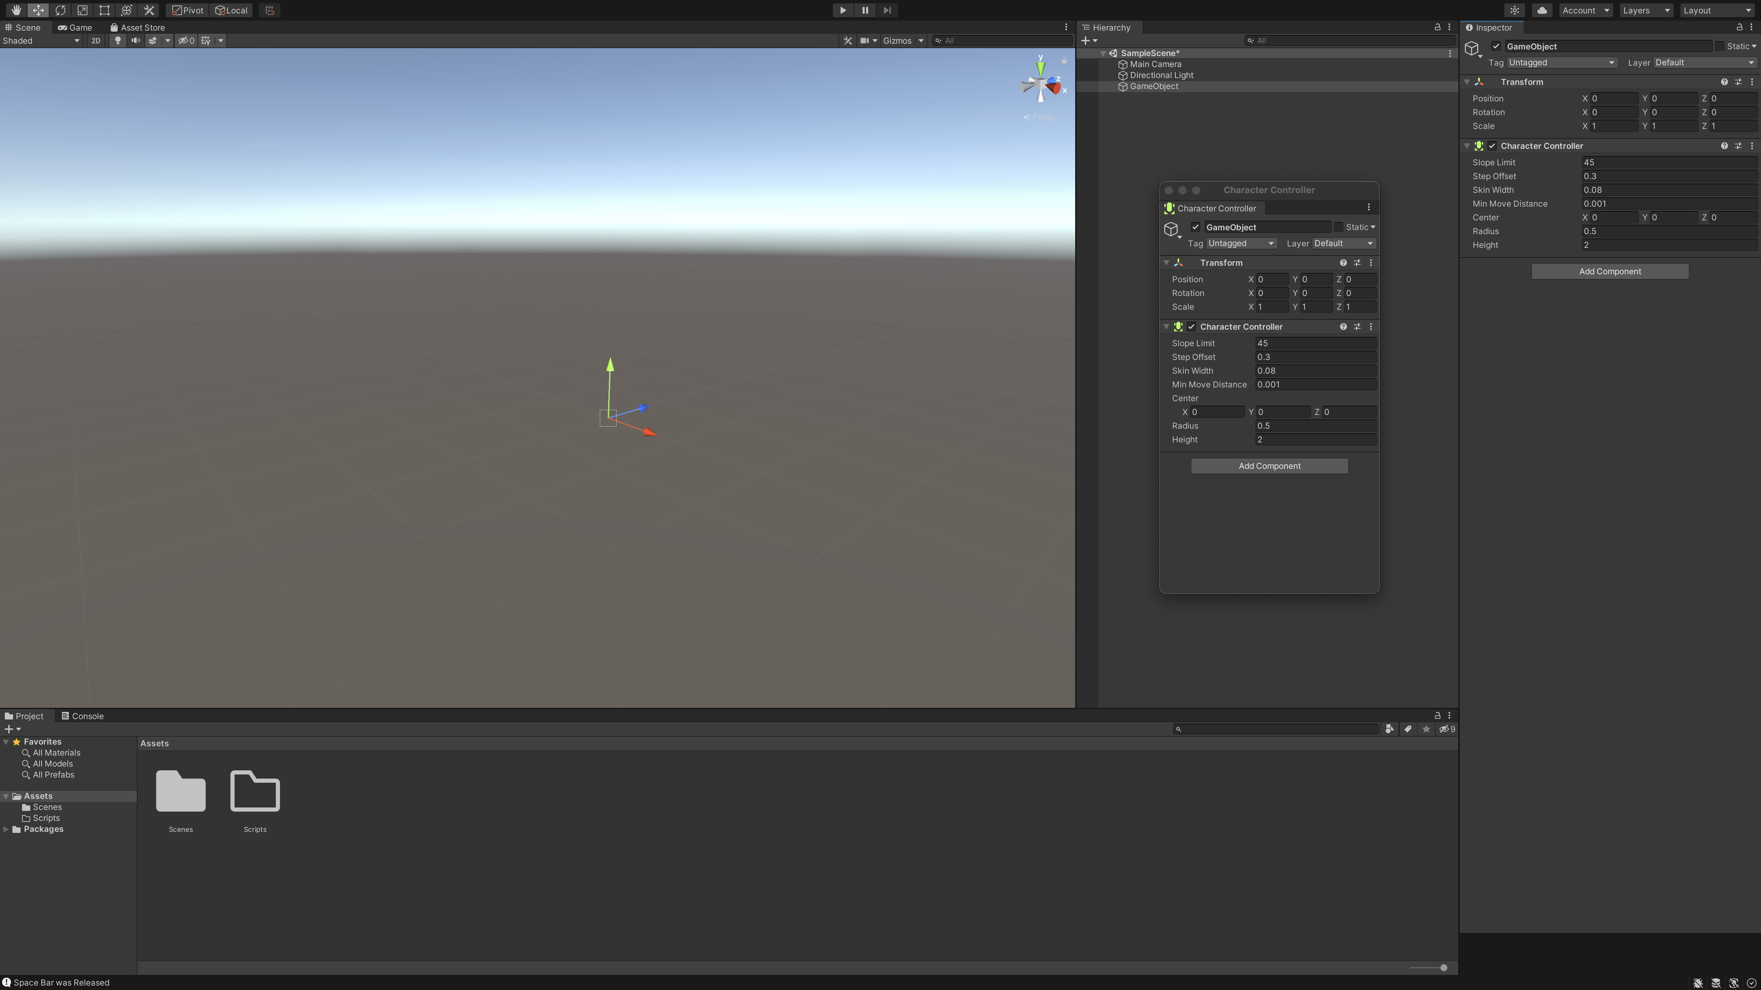Click the Add Component button
The height and width of the screenshot is (990, 1761).
pos(1610,271)
